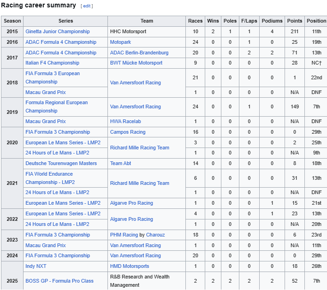Click the Team column header

click(147, 21)
